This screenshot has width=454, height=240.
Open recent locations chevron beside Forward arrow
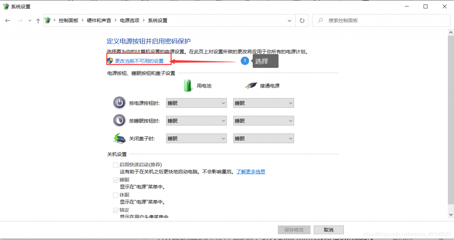[x=30, y=21]
